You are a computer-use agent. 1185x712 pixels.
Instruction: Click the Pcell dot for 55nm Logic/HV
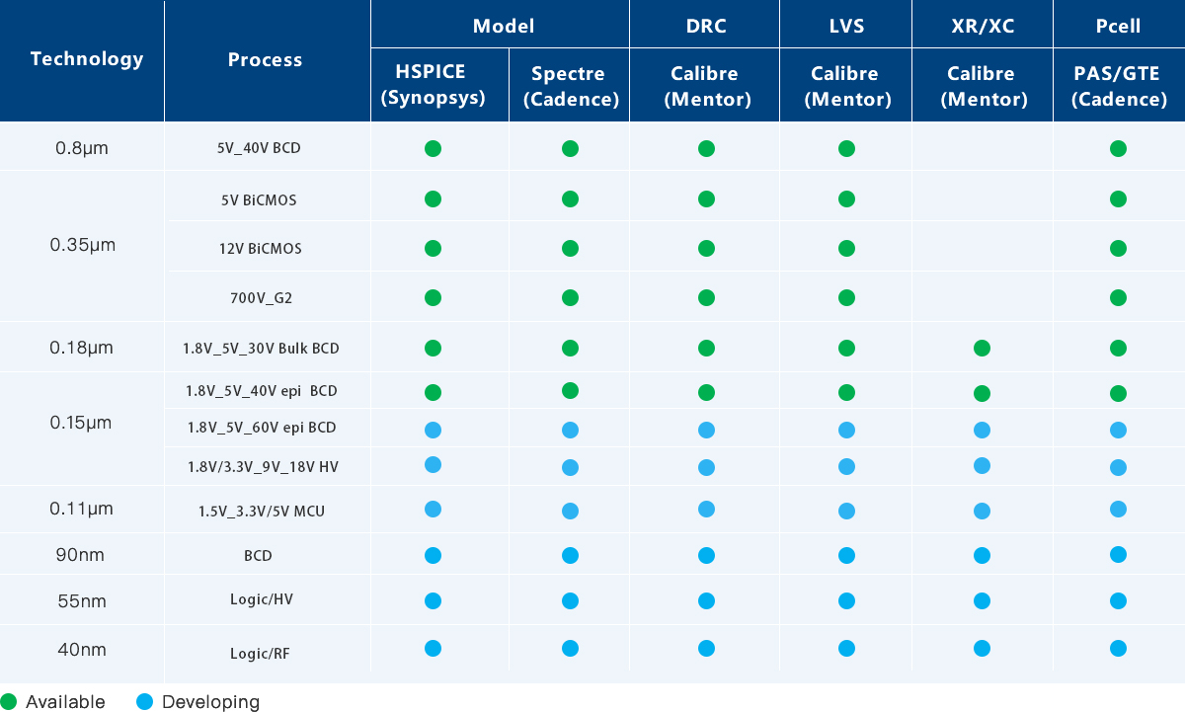(1118, 600)
